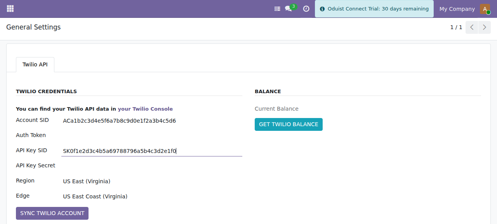Screen dimensions: 497x224
Task: Click Oduist Connect Trial banner
Action: [374, 9]
